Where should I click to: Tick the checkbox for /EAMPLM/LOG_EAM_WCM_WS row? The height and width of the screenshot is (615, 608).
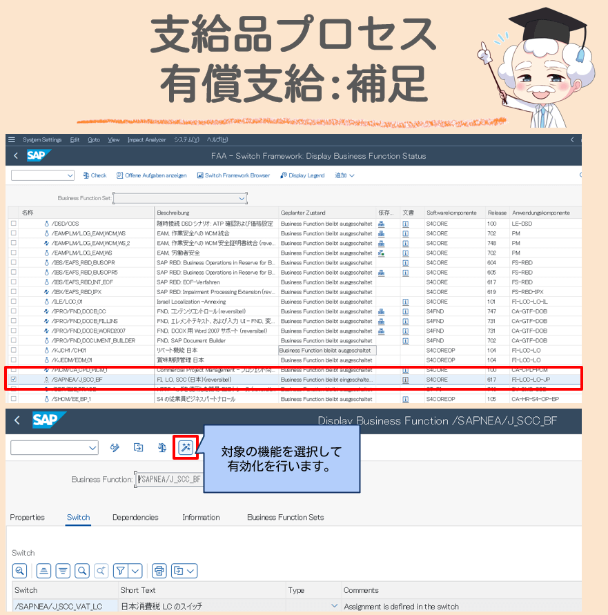14,233
